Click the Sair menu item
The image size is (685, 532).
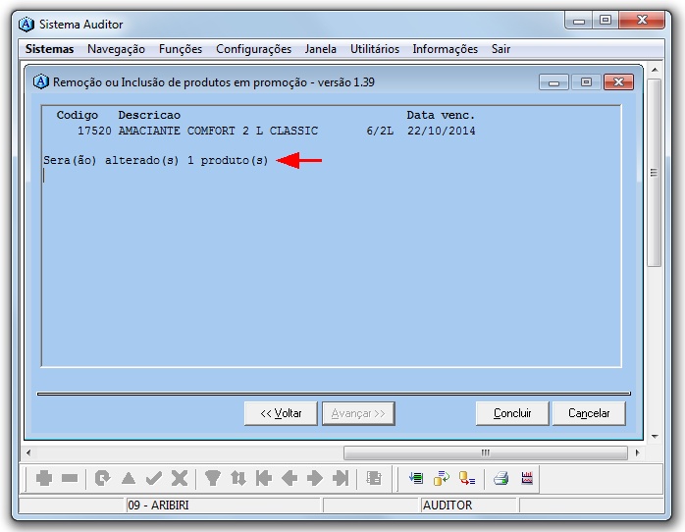tap(501, 49)
